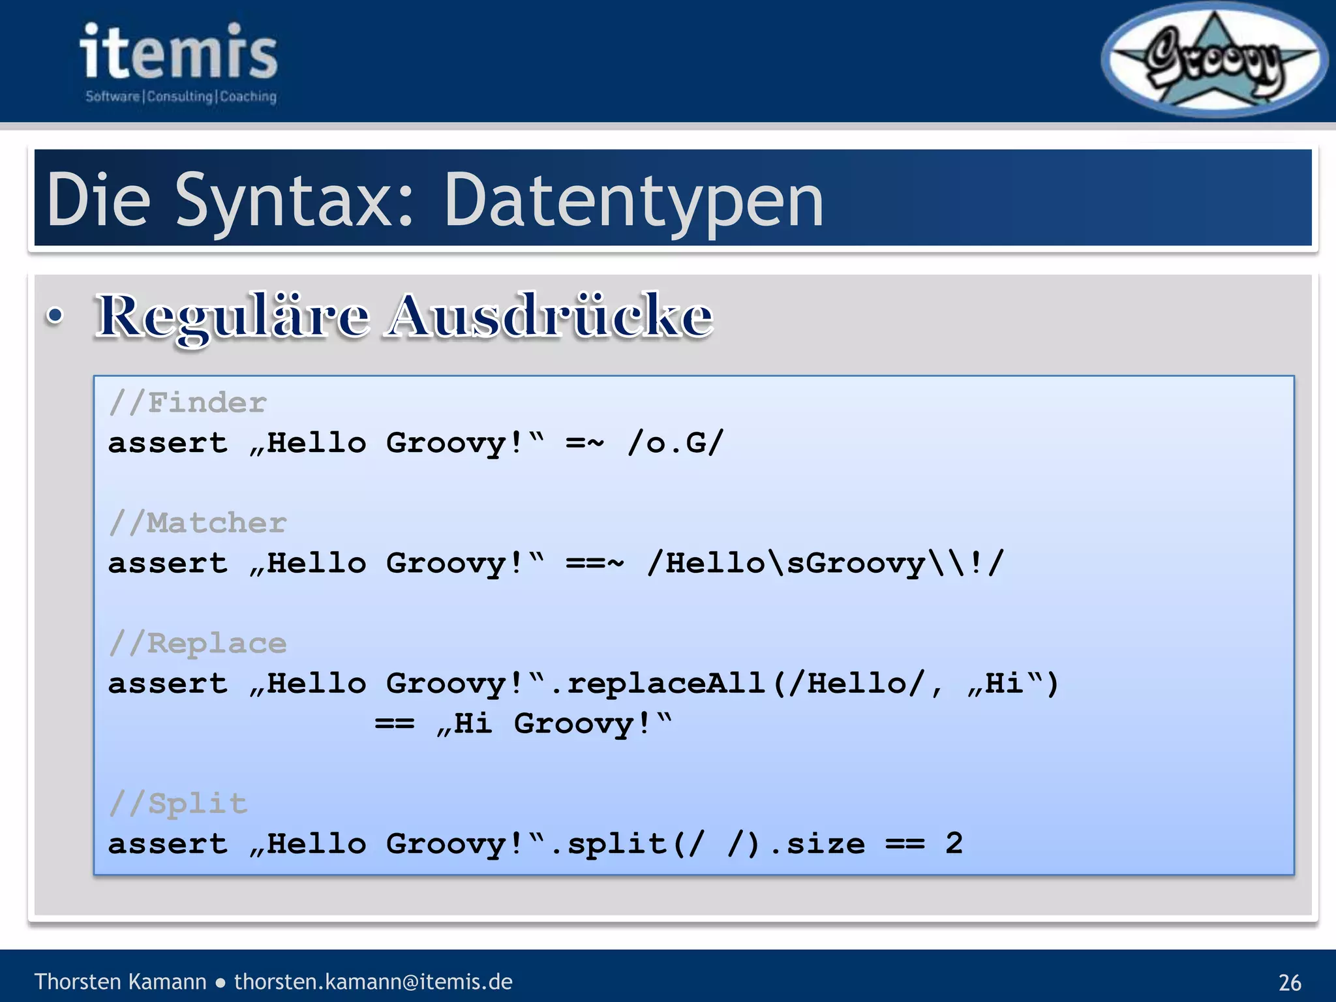The height and width of the screenshot is (1002, 1336).
Task: Click the Reguläre Ausdrücke heading
Action: point(404,316)
